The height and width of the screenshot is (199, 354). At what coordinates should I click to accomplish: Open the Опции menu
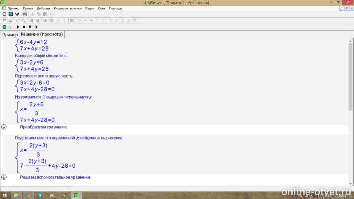pyautogui.click(x=89, y=8)
